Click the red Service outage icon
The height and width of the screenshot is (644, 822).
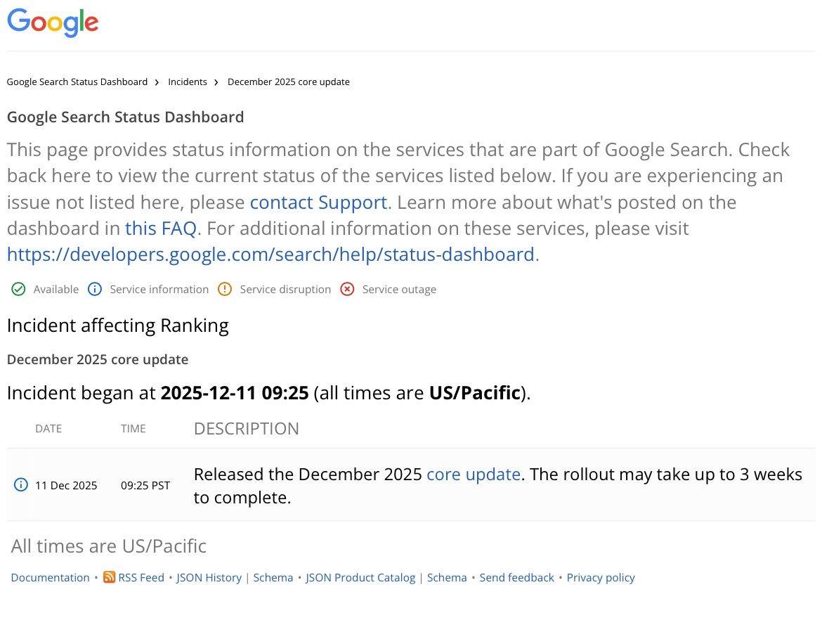point(347,289)
